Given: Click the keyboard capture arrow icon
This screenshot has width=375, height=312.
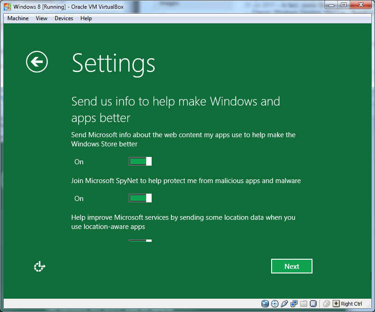Looking at the screenshot, I should pos(336,304).
